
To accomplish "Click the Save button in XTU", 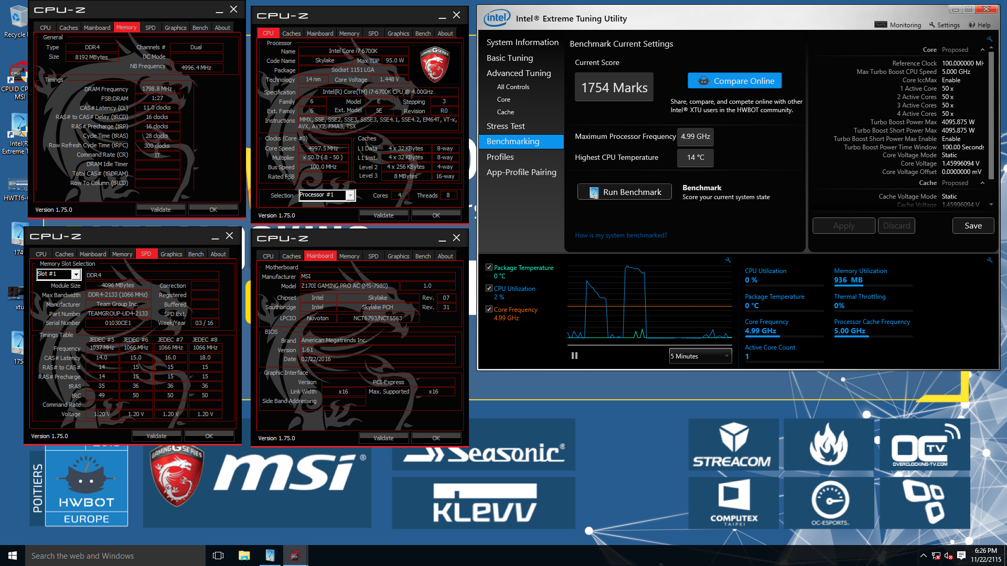I will click(x=973, y=226).
